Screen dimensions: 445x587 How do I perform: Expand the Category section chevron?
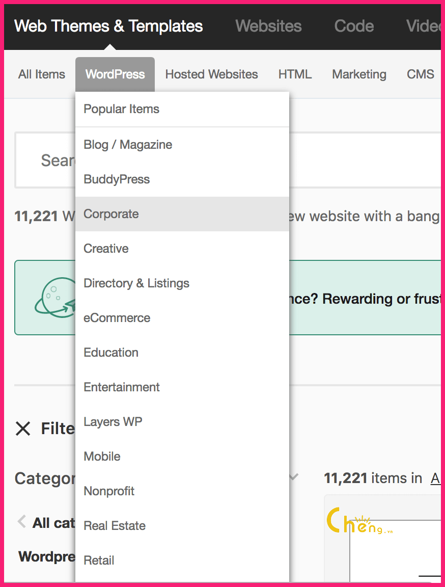[x=294, y=476]
